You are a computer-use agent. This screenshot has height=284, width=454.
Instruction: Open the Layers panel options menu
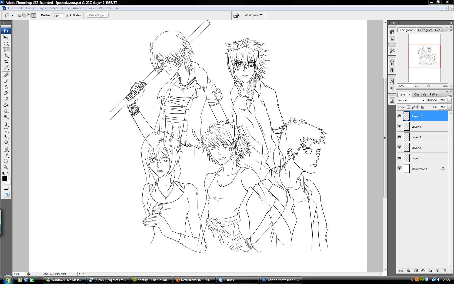click(450, 95)
